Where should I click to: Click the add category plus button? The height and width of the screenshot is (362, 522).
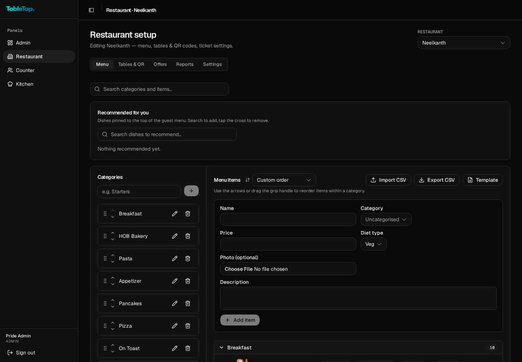coord(191,191)
